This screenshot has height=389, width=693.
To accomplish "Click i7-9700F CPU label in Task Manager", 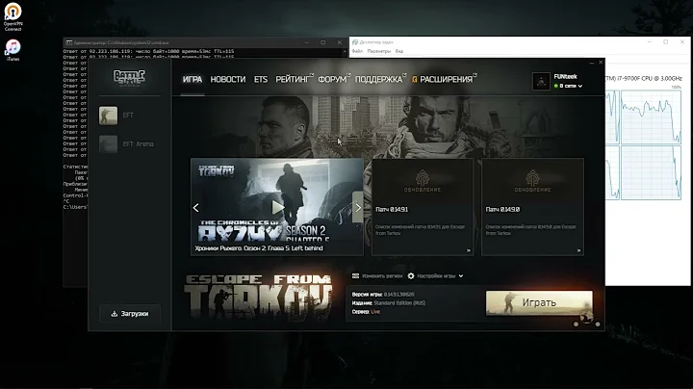I will pos(644,78).
